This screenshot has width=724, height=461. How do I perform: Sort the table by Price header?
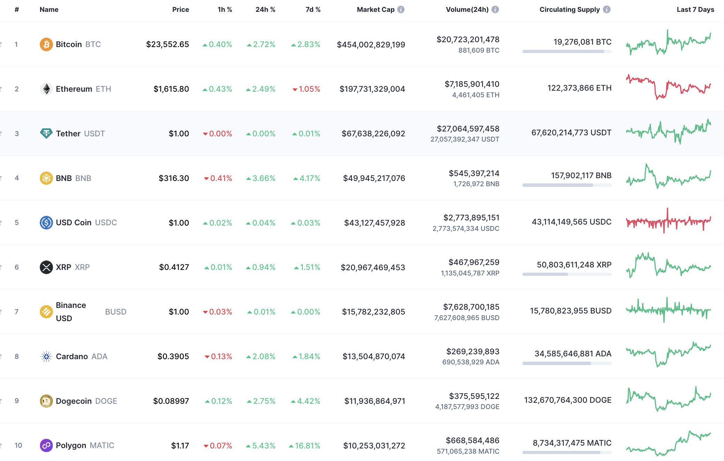coord(181,9)
